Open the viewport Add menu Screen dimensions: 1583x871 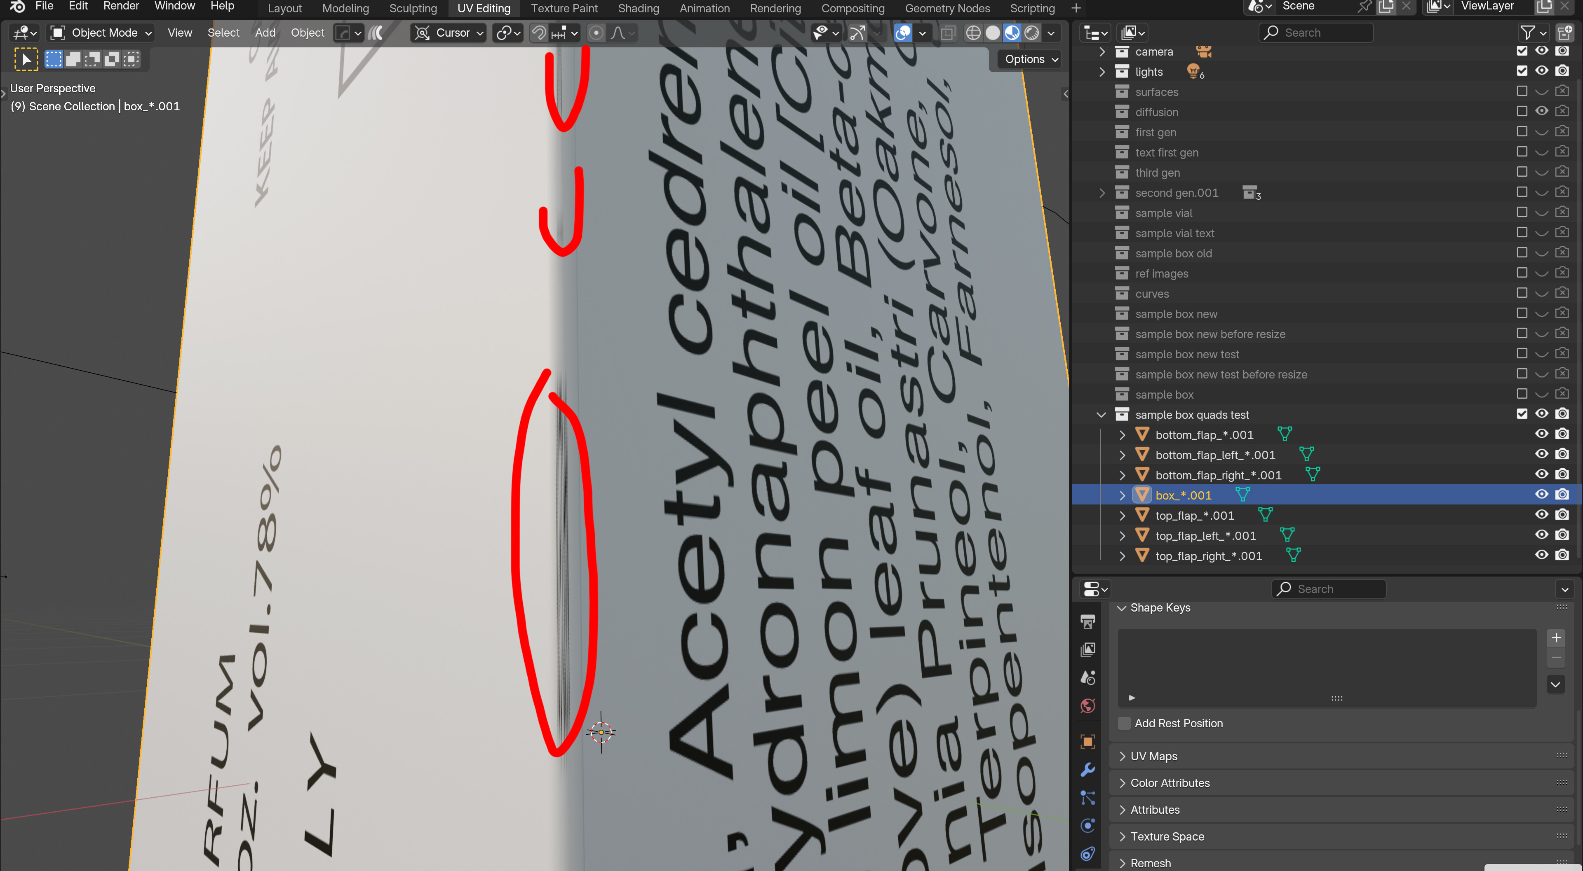coord(265,33)
